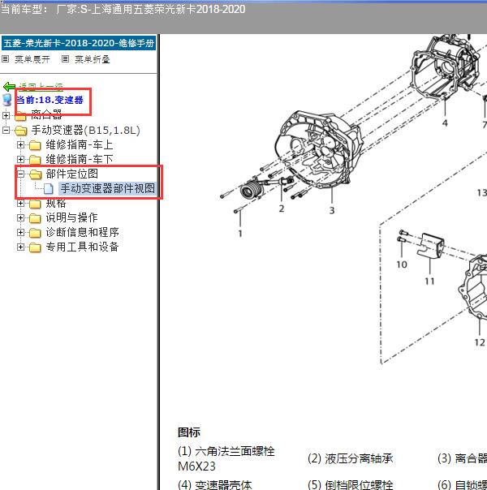
Task: Select the 维修指南-车下 label
Action: coord(79,160)
